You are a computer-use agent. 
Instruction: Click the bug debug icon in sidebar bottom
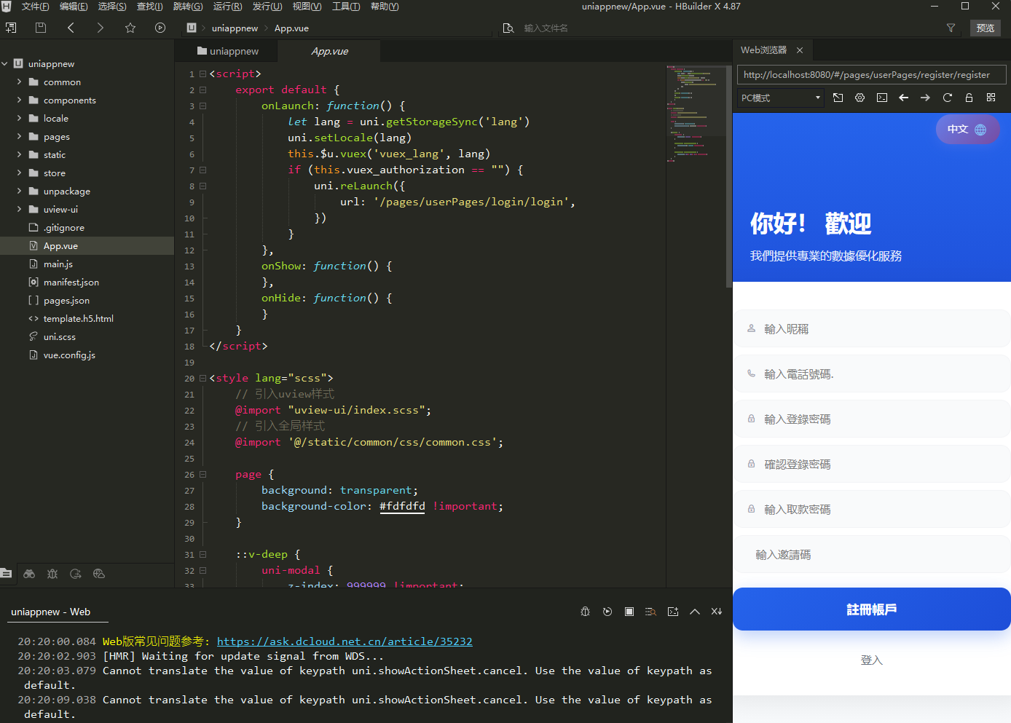(x=52, y=574)
